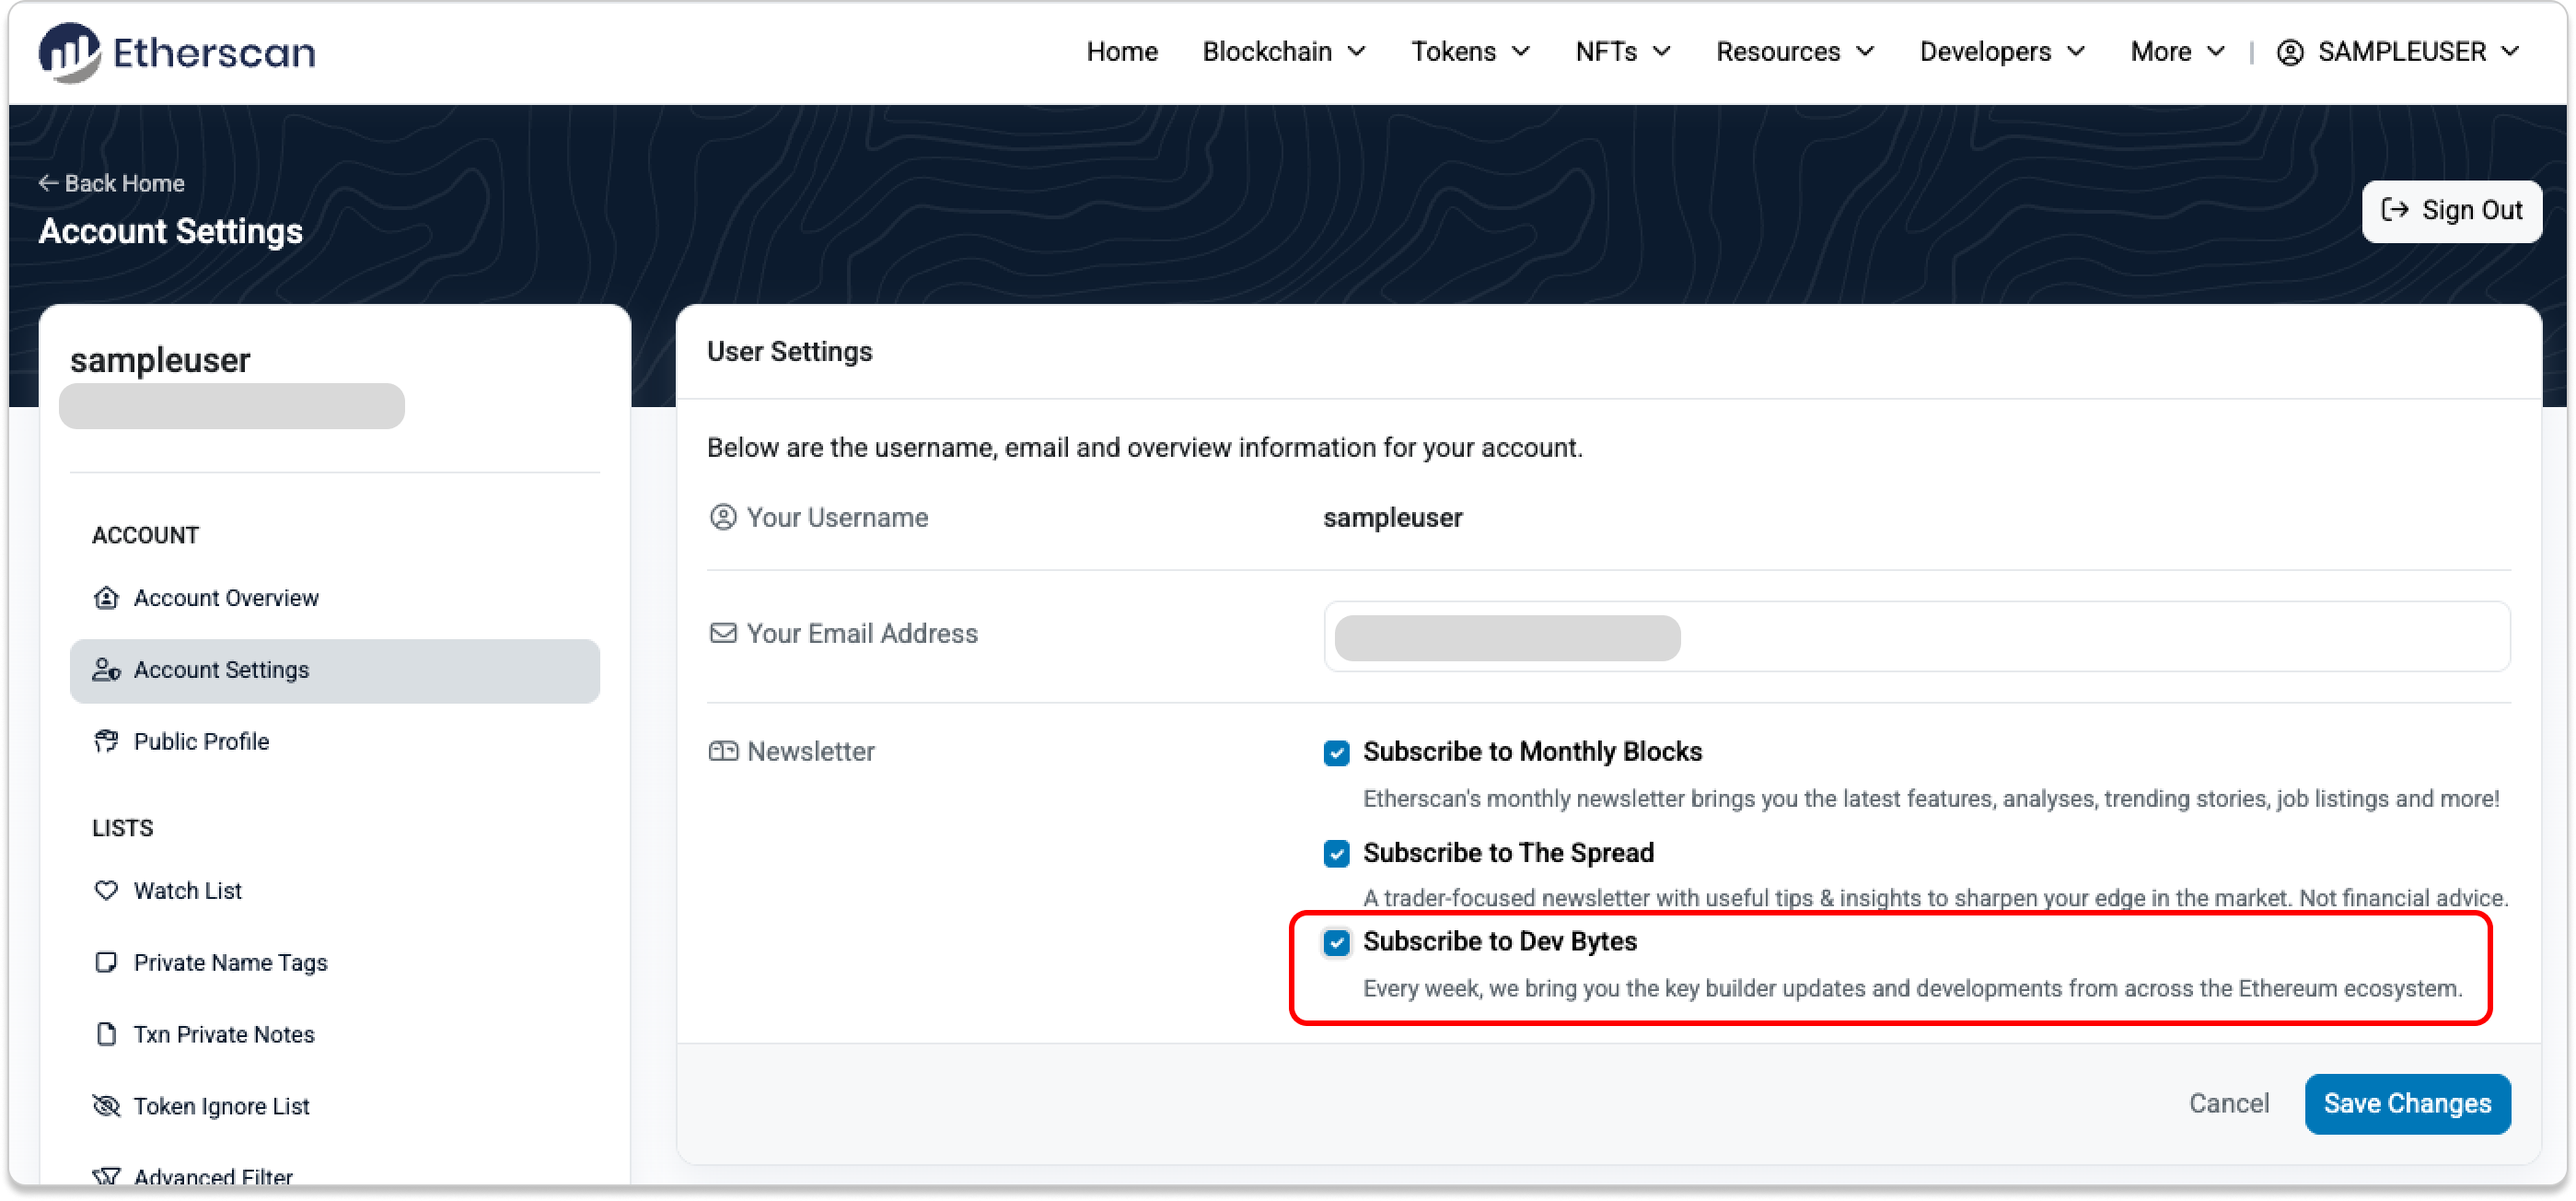Click the Your Username person icon
This screenshot has height=1201, width=2576.
tap(723, 518)
